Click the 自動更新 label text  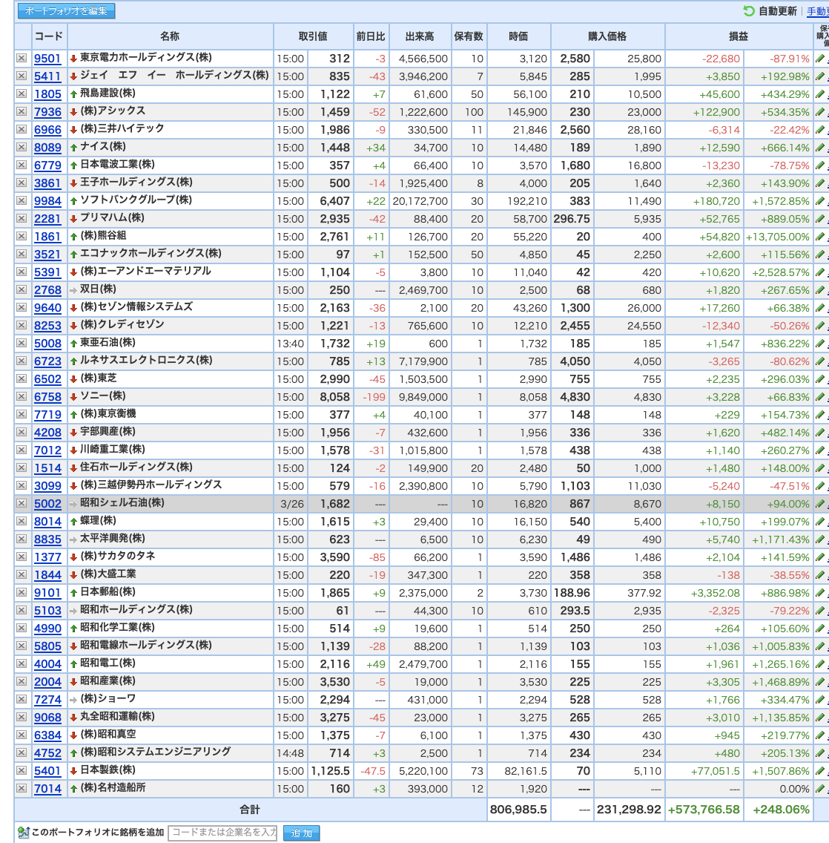[777, 11]
